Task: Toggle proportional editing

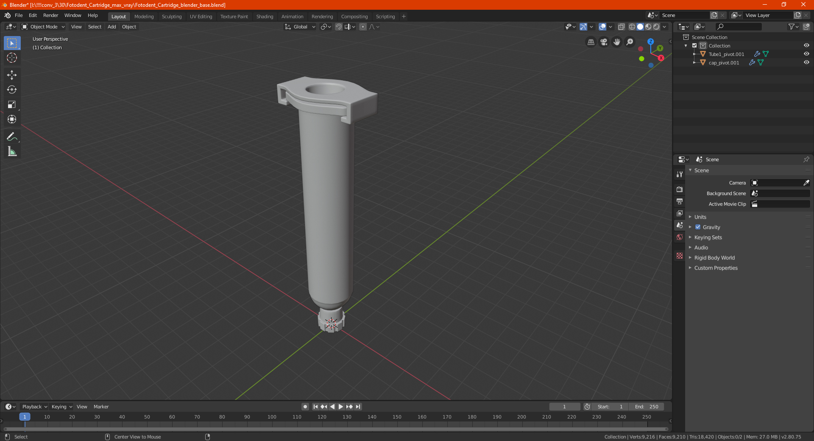Action: tap(363, 27)
